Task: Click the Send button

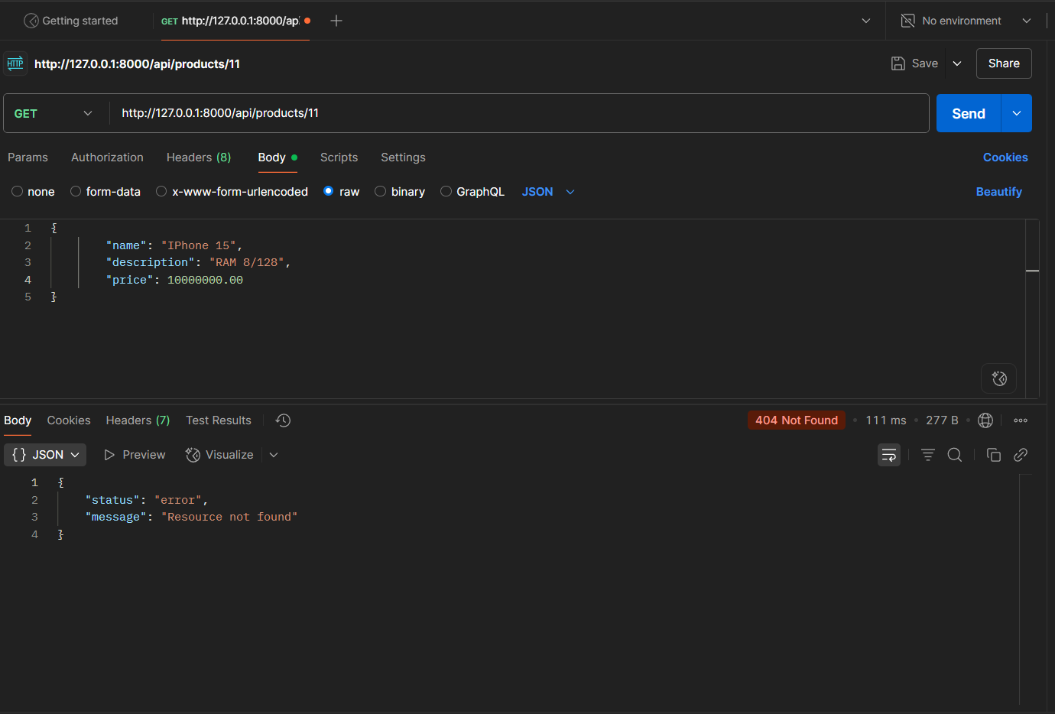Action: 967,112
